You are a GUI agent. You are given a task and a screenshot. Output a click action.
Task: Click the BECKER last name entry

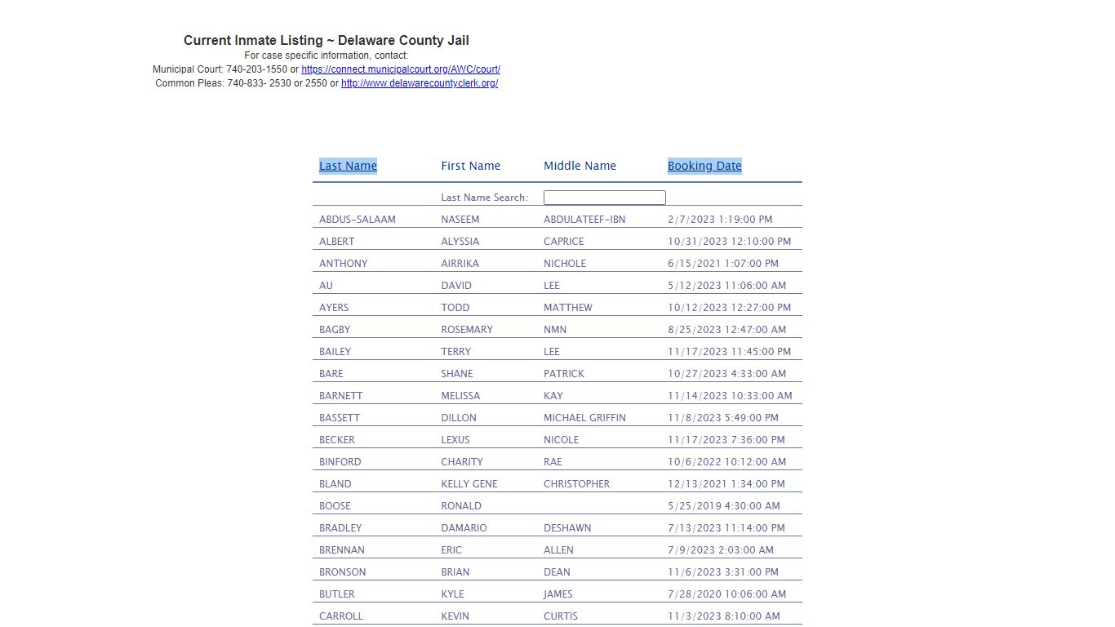click(337, 440)
